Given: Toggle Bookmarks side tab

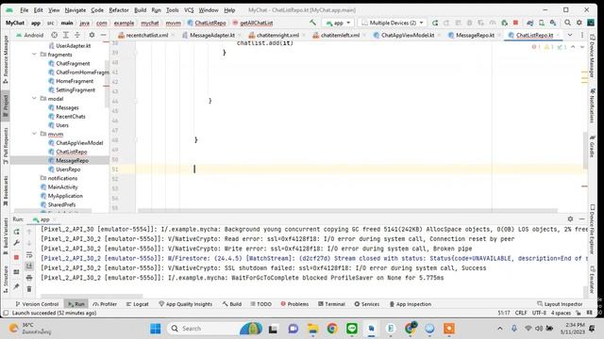Looking at the screenshot, I should (x=6, y=190).
